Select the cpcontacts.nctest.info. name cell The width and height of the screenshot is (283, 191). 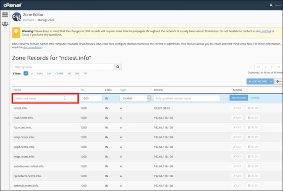point(27,176)
